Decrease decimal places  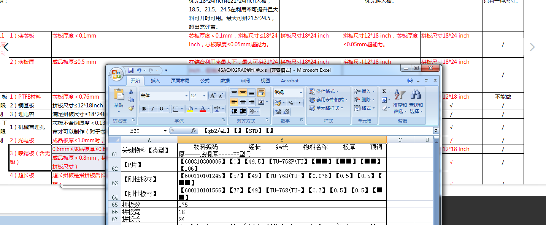(287, 112)
